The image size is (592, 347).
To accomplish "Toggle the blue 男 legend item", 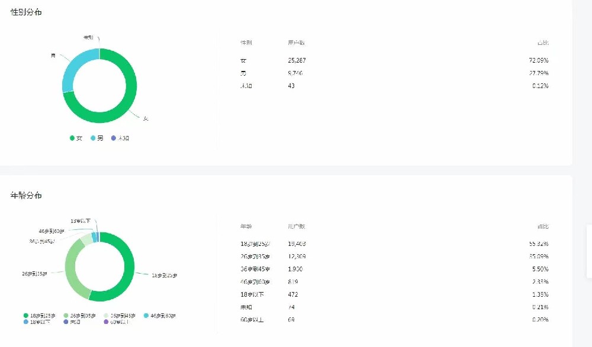I will point(96,138).
